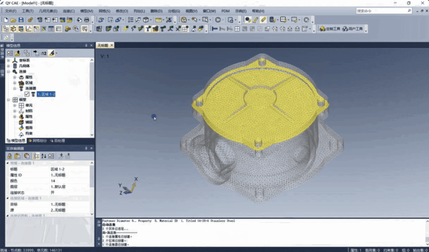Select the 区域 1-2 tree item
429x252 pixels.
click(46, 94)
